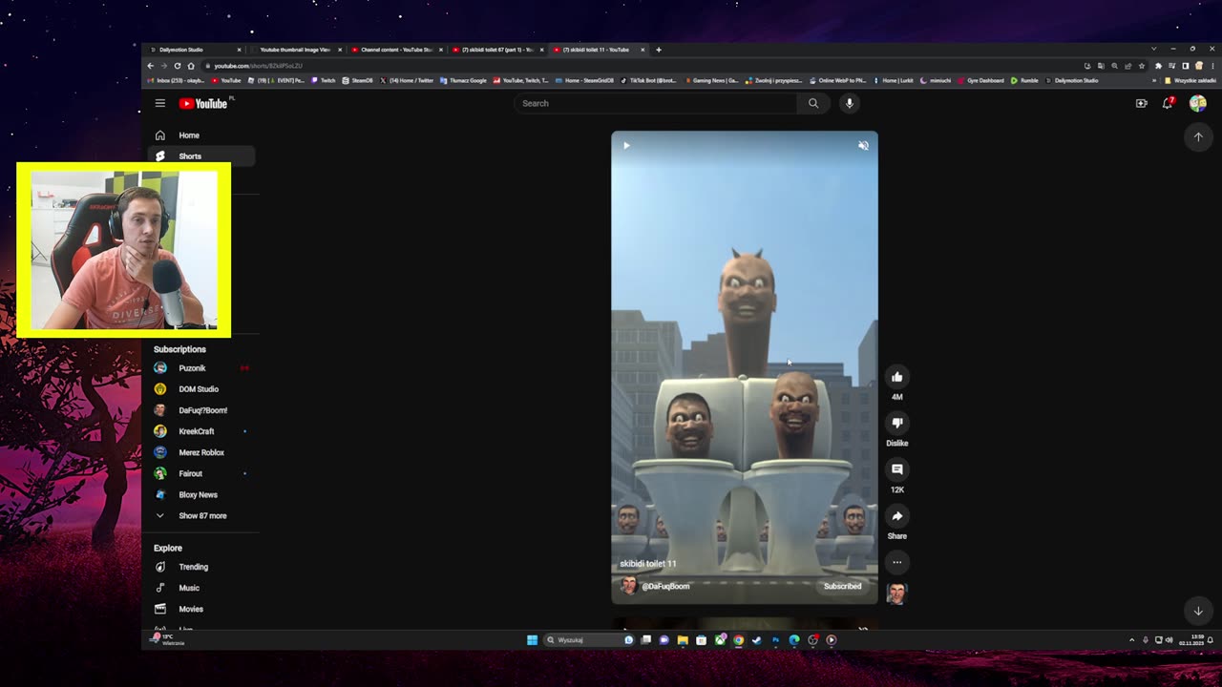Open the Gyre Dashboard bookmark

(980, 80)
